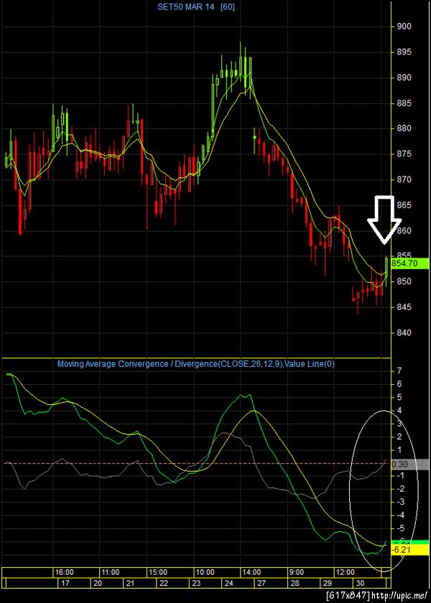Click the 875 price axis label

[x=404, y=154]
